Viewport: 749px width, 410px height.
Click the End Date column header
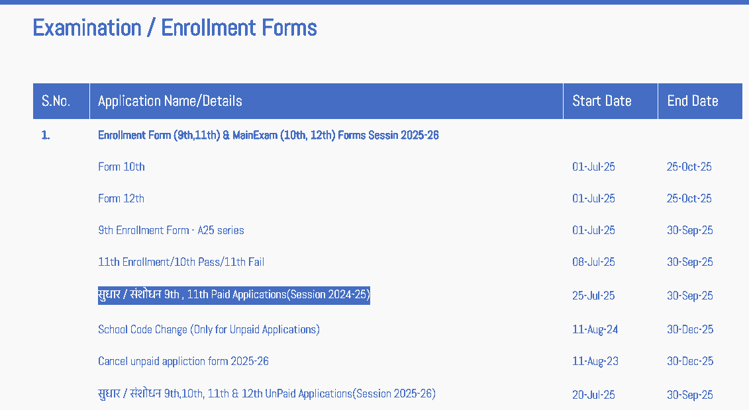click(693, 101)
